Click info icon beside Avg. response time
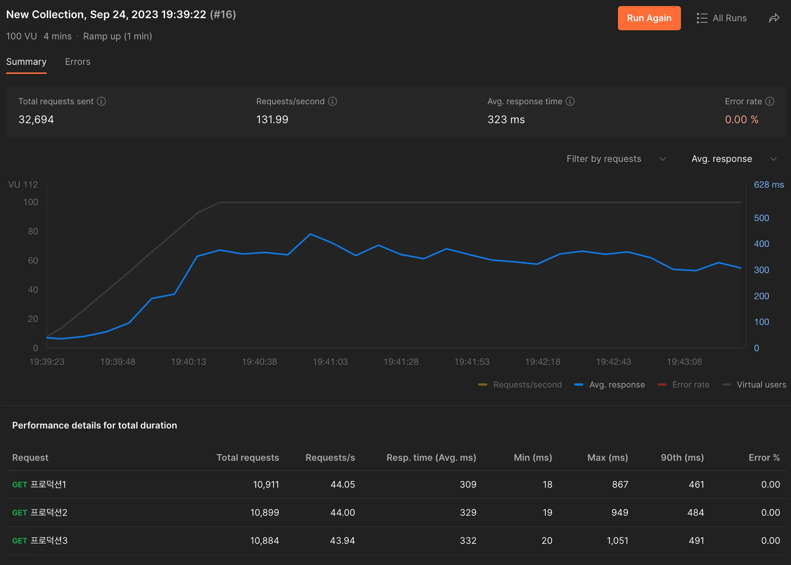The height and width of the screenshot is (565, 791). coord(570,101)
